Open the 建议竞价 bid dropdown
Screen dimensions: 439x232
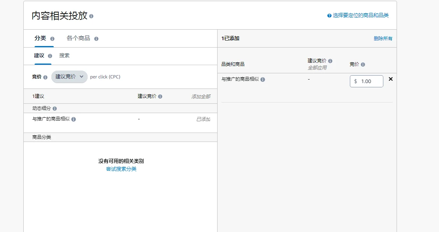click(69, 77)
